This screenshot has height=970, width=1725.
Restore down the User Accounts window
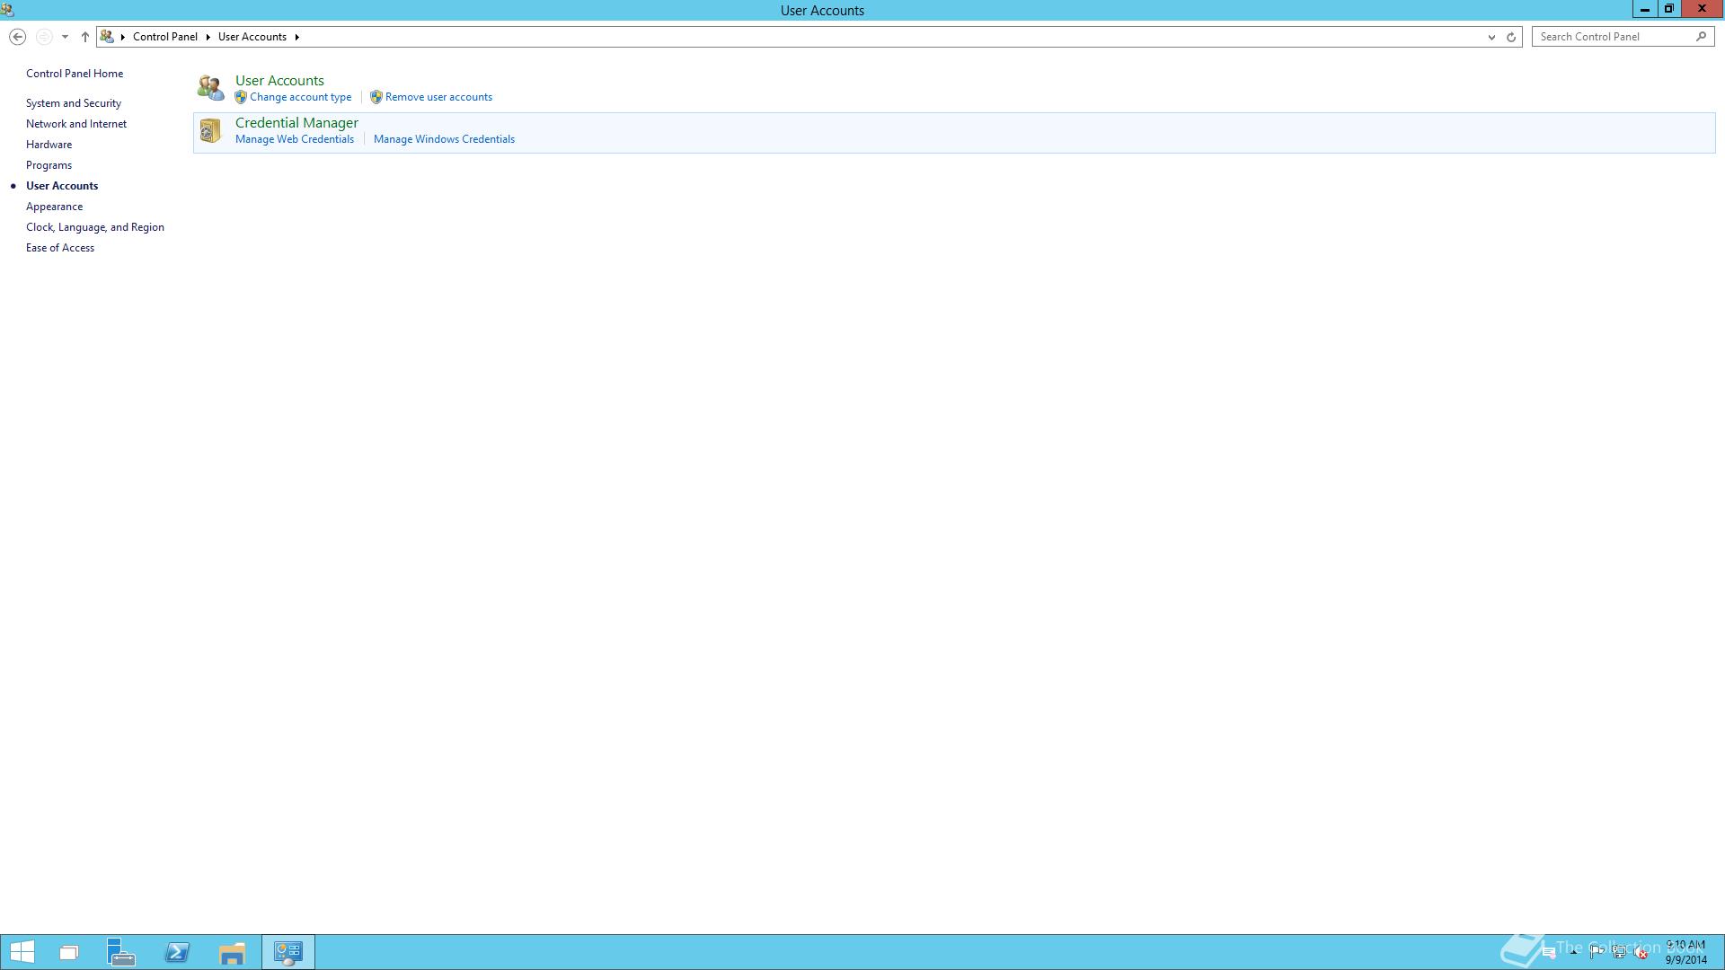point(1668,9)
